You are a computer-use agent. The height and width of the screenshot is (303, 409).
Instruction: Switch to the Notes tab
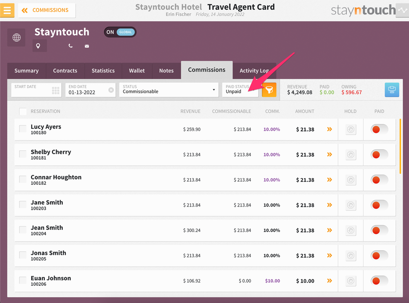click(166, 71)
